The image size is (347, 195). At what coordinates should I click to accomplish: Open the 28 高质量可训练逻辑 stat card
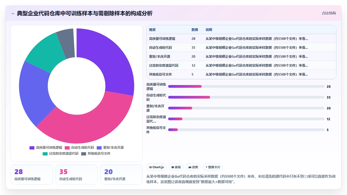tap(32, 174)
